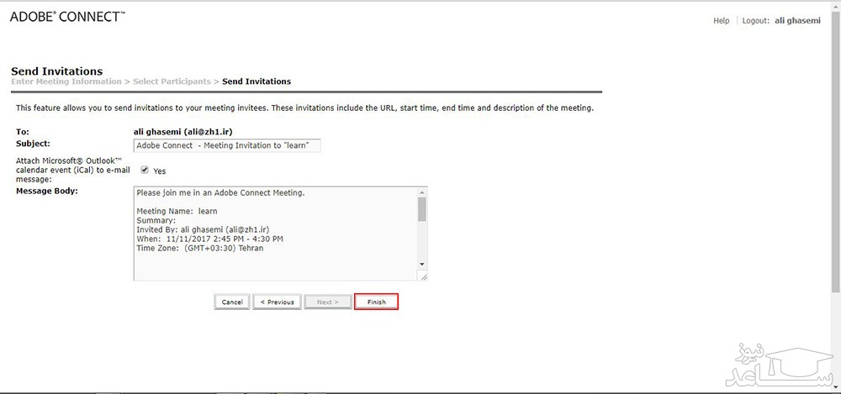The width and height of the screenshot is (841, 394).
Task: Click Finish to send invitations
Action: coord(376,302)
